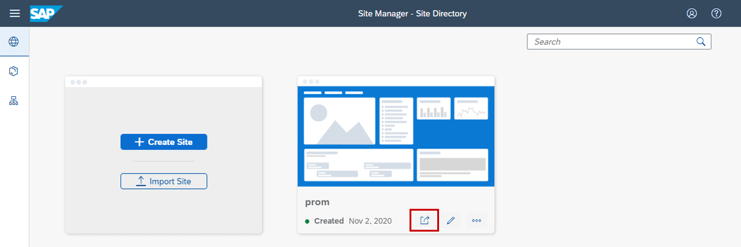Open the user profile icon
The image size is (741, 247).
tap(692, 13)
